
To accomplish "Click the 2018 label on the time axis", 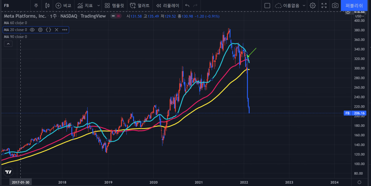I will [62, 182].
